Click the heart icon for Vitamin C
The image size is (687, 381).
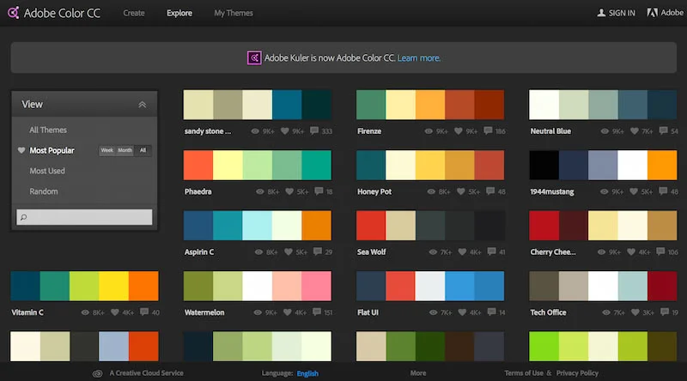pyautogui.click(x=115, y=312)
